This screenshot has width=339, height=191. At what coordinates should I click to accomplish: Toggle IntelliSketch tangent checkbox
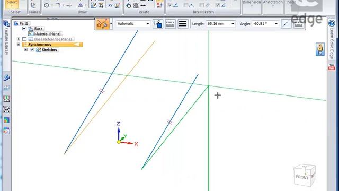(x=218, y=5)
